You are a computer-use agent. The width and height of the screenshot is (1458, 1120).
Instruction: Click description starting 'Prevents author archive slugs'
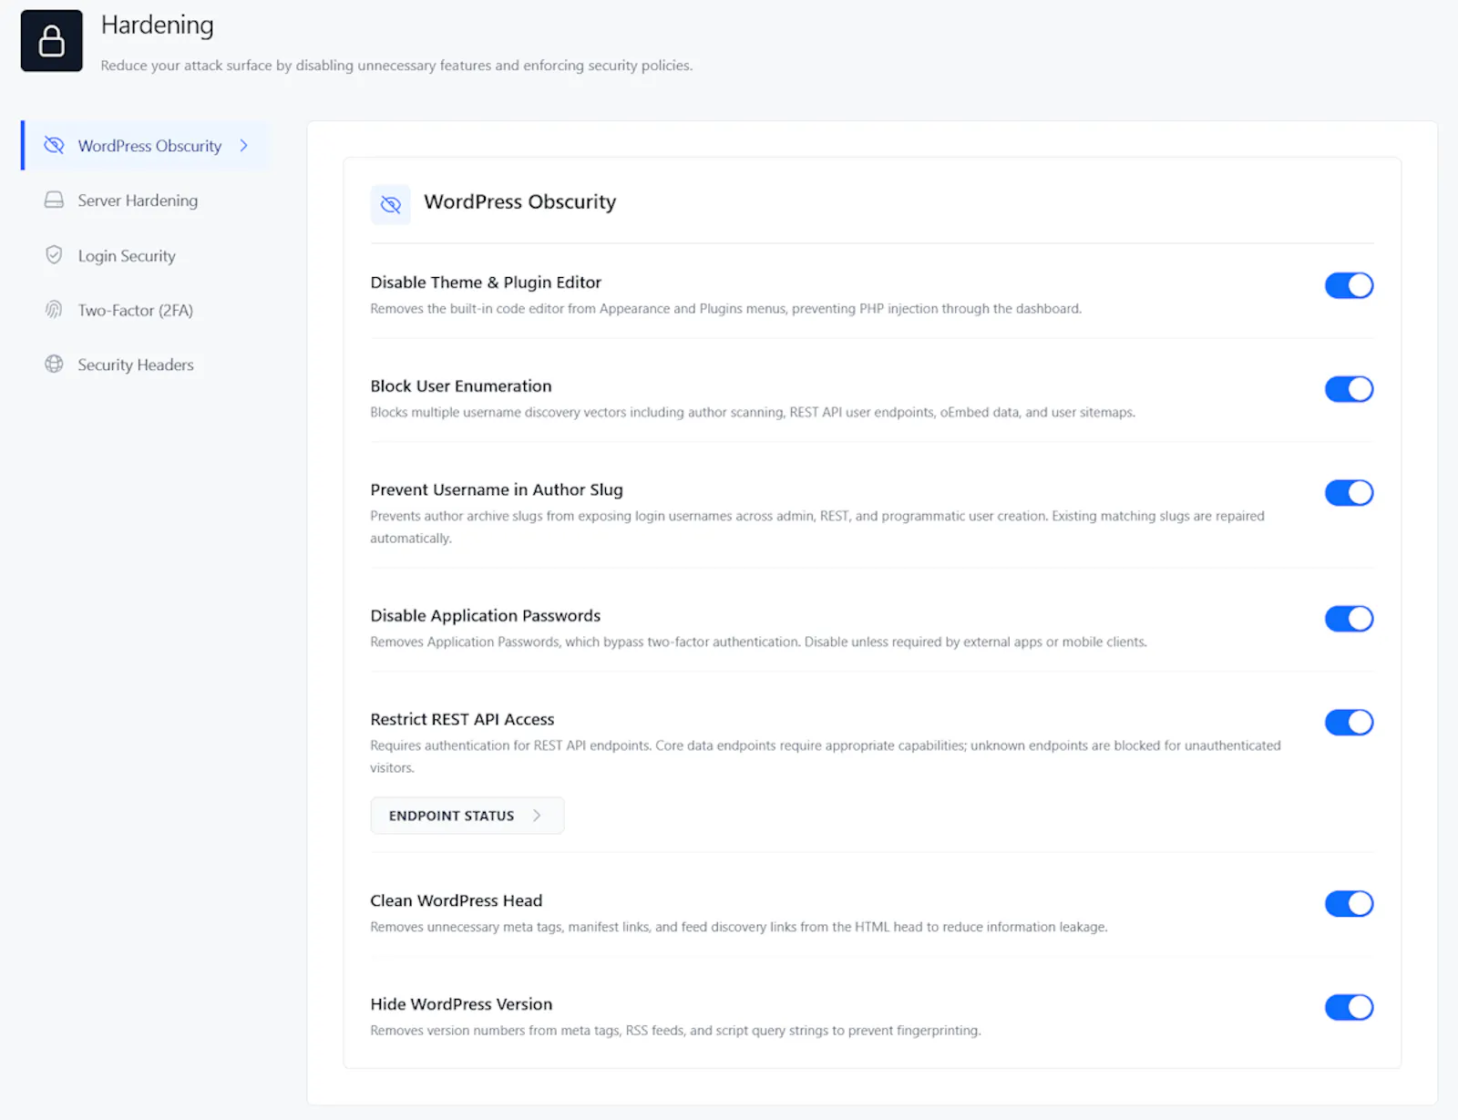[x=817, y=527]
